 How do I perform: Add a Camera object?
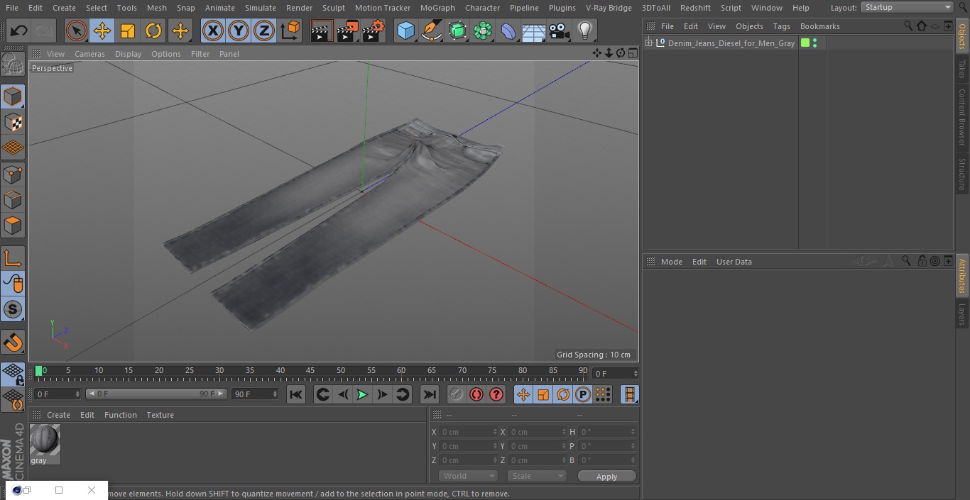(560, 30)
